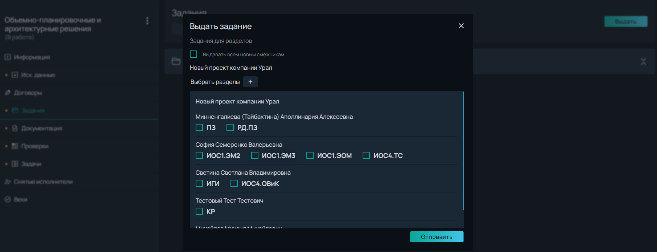Enable the ИОС4.ОВиК checkbox
This screenshot has height=252, width=657.
[234, 183]
